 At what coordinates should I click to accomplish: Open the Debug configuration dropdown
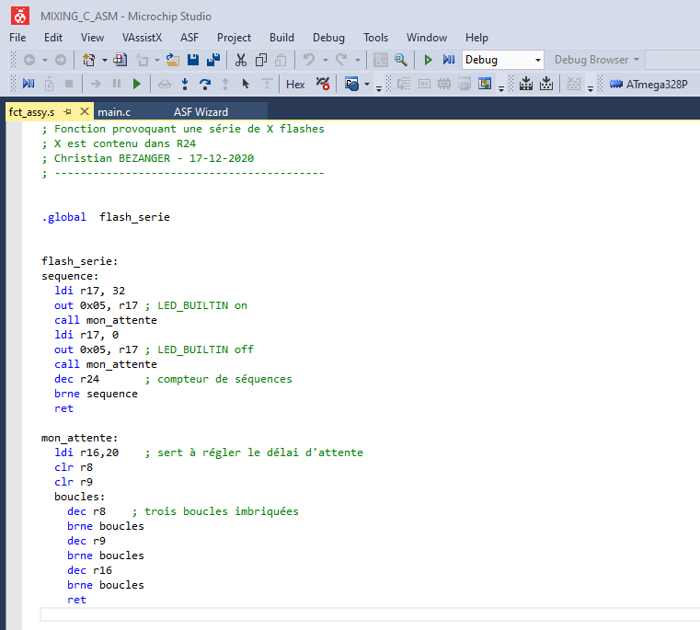pyautogui.click(x=503, y=60)
